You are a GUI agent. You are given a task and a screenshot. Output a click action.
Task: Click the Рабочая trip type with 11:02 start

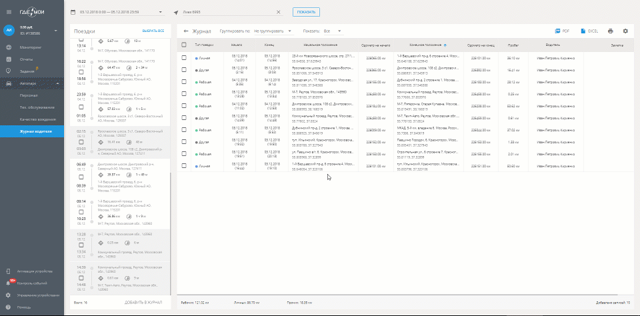click(203, 106)
